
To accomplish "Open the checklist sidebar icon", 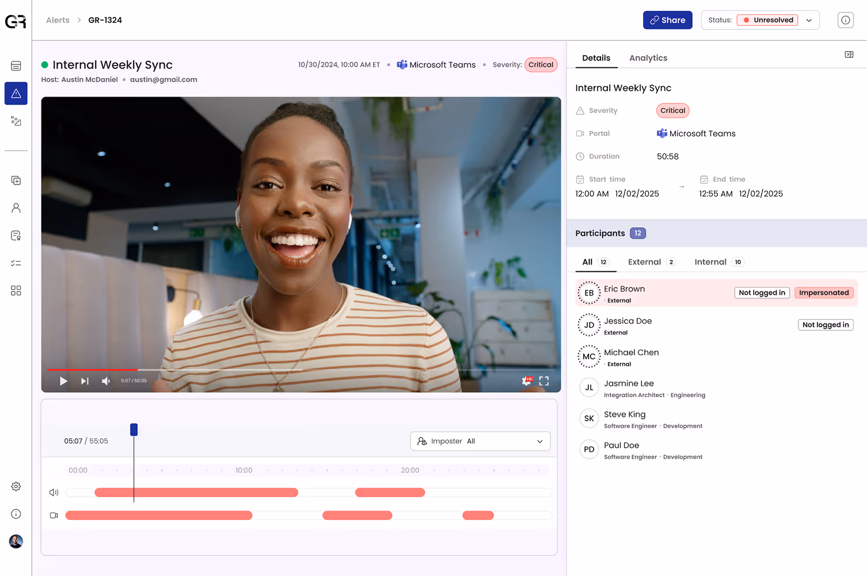I will point(16,263).
